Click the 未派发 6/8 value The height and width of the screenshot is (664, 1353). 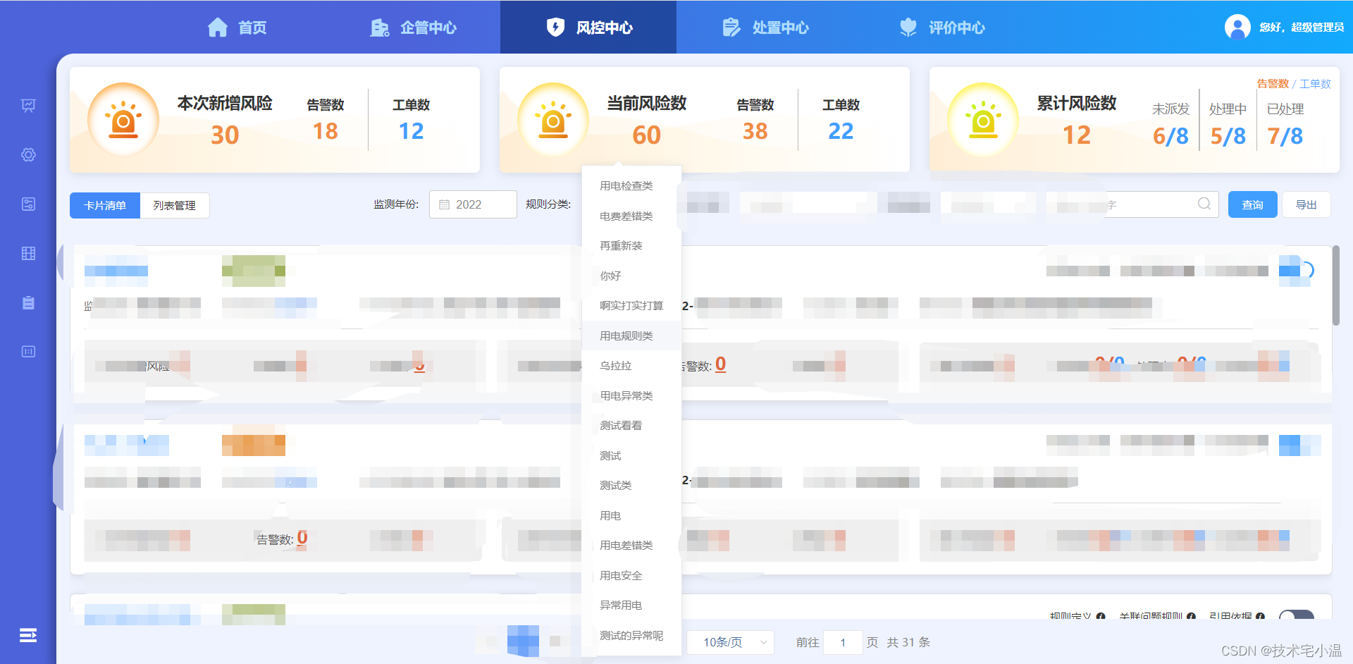click(1170, 136)
